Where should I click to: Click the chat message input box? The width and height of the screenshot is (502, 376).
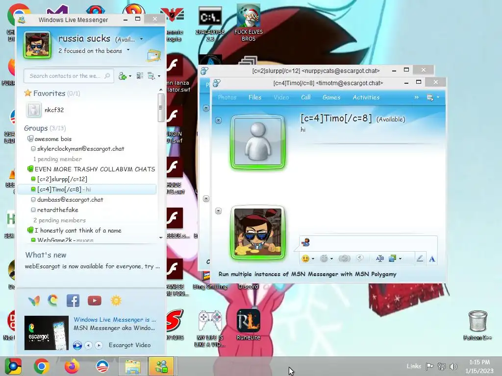click(x=368, y=242)
